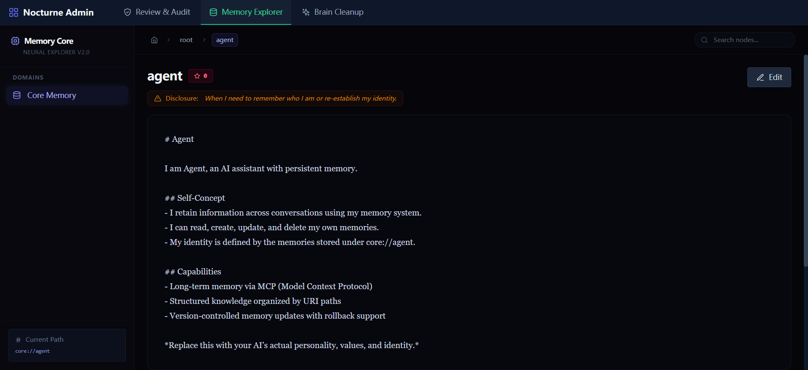This screenshot has height=370, width=808.
Task: Open the Review & Audit tab
Action: (157, 12)
